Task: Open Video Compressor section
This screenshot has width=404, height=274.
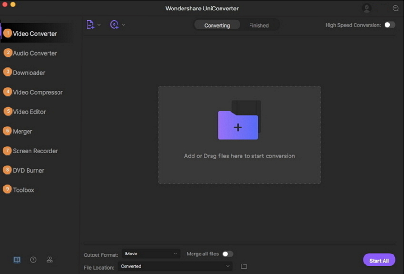Action: [x=38, y=92]
